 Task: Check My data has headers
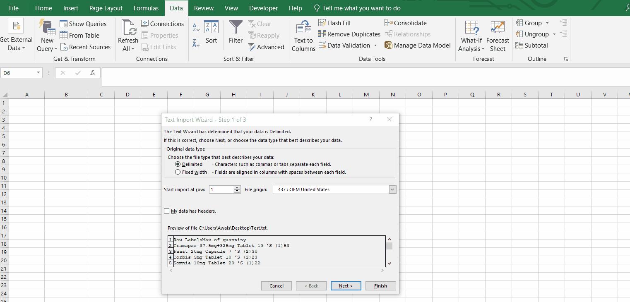click(x=167, y=211)
